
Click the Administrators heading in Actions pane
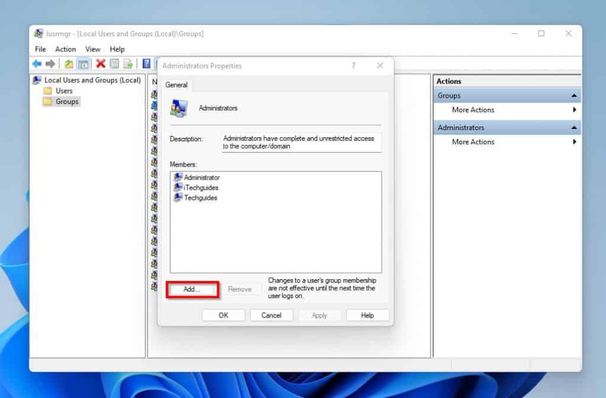[x=460, y=127]
